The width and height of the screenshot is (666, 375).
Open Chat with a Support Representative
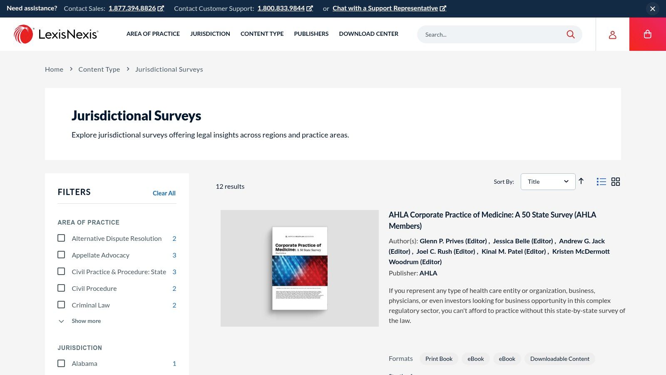(386, 8)
